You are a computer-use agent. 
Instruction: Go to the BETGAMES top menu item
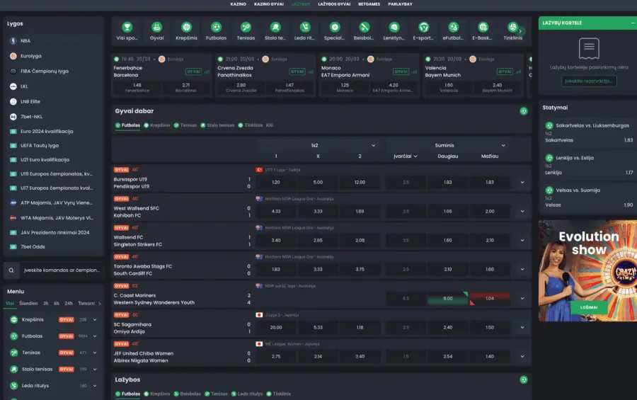pos(369,4)
